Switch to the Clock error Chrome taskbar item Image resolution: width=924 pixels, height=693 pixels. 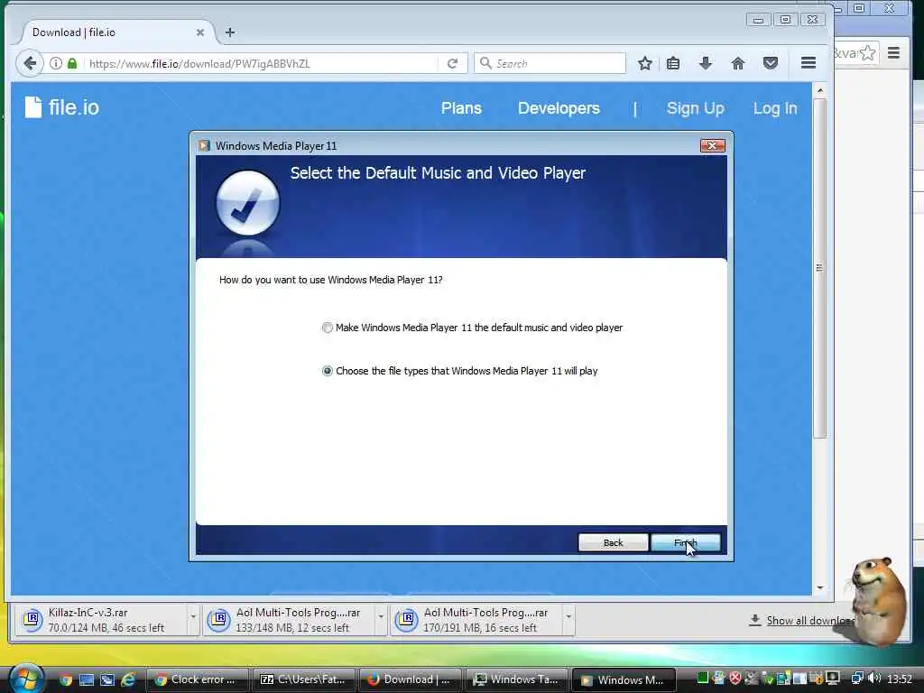[197, 679]
